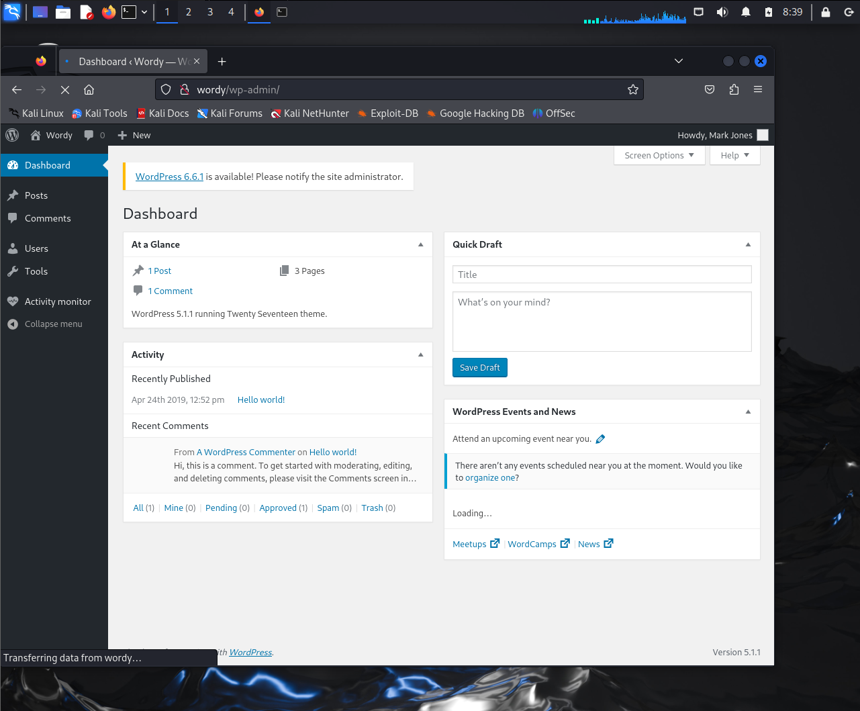Open the Meetups external link

(476, 544)
